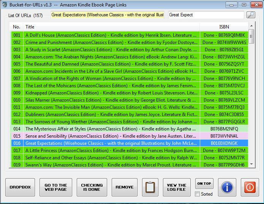
Task: Click the REMOVE button
Action: pyautogui.click(x=125, y=187)
